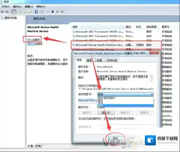Sort by the 描述 column header
180x152 pixels.
(128, 27)
